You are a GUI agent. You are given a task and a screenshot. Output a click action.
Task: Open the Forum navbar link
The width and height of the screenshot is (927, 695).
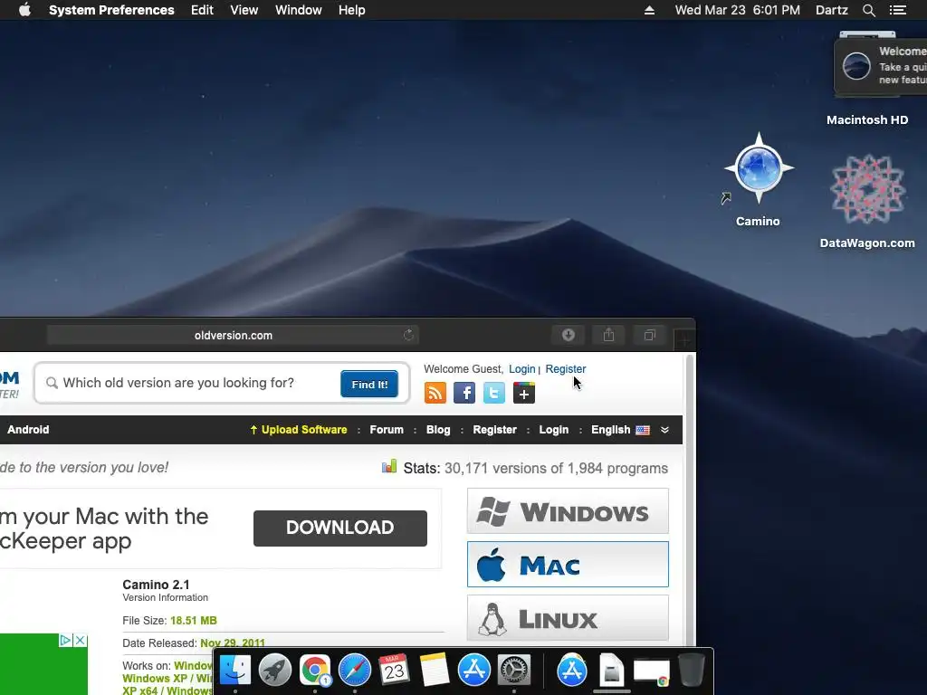click(387, 430)
